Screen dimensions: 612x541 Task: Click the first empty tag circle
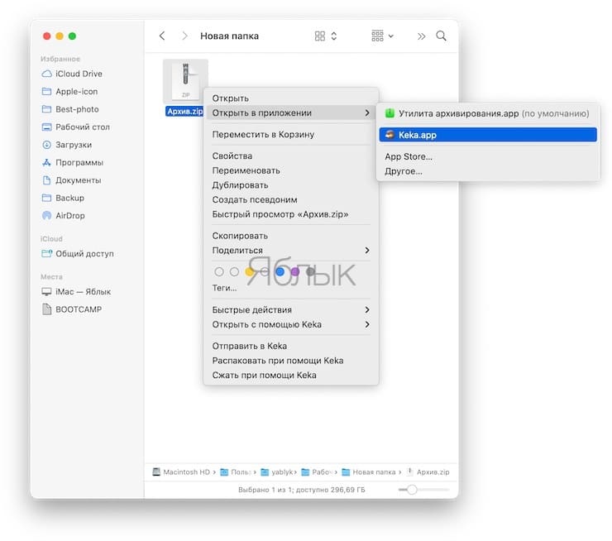coord(219,271)
